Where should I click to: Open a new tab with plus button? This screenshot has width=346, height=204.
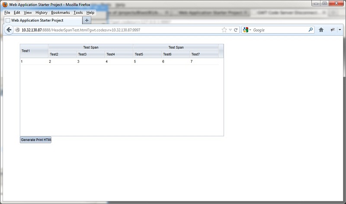tap(87, 20)
